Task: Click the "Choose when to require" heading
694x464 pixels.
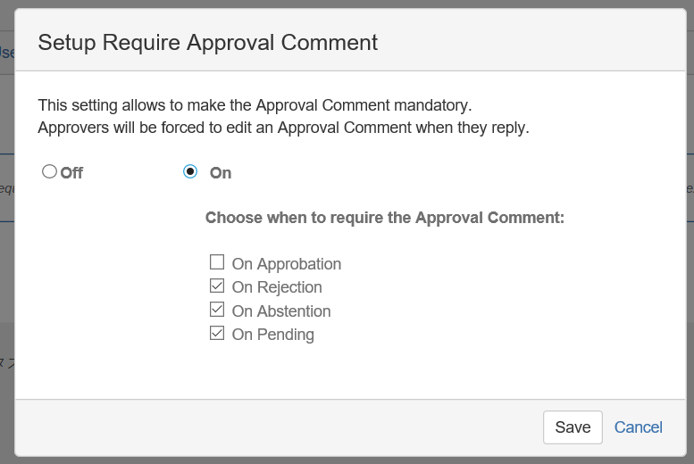Action: 384,218
